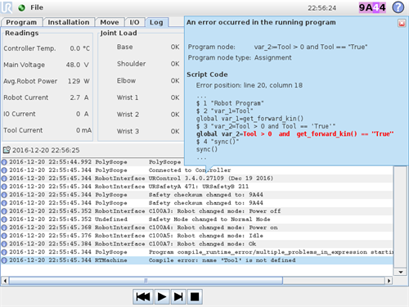Click the Controller Temp. reading 0.0 °C
Screen dimensions: 409x307
[x=79, y=48]
